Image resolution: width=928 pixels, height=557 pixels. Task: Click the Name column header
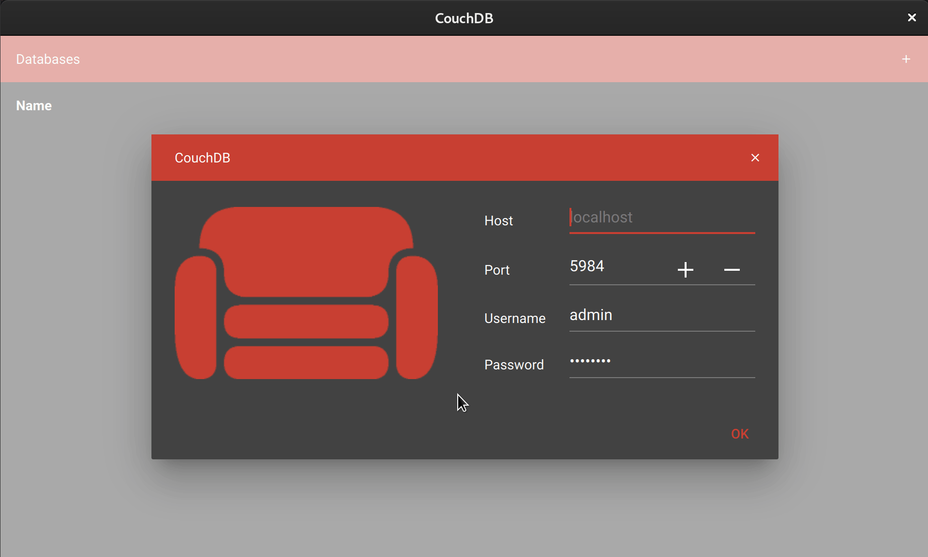tap(34, 105)
